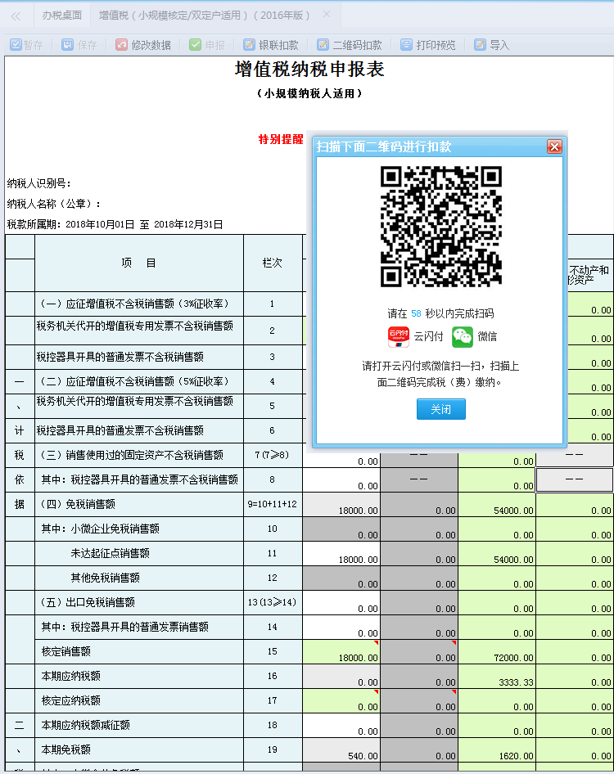Click the 二维码扣款 icon
614x774 pixels.
pos(323,45)
